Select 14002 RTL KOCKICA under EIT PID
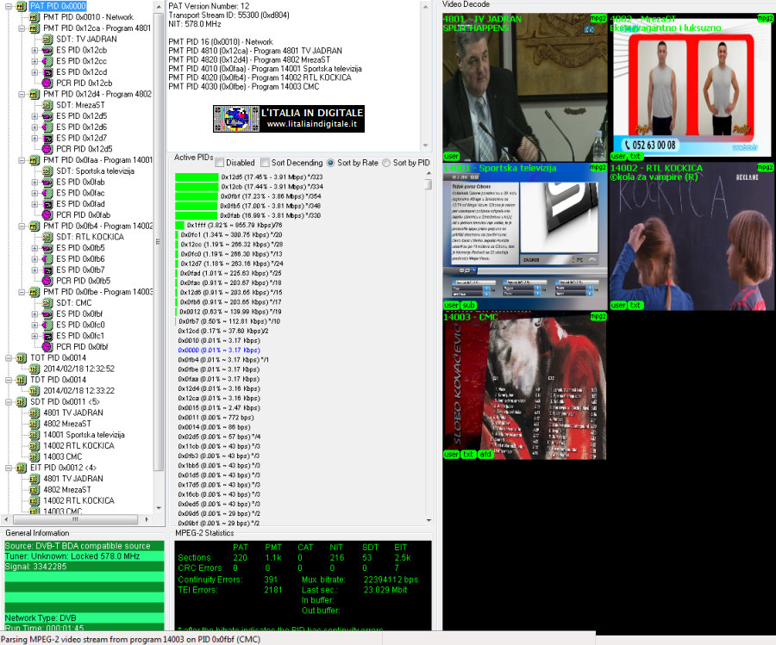776x645 pixels. 78,500
